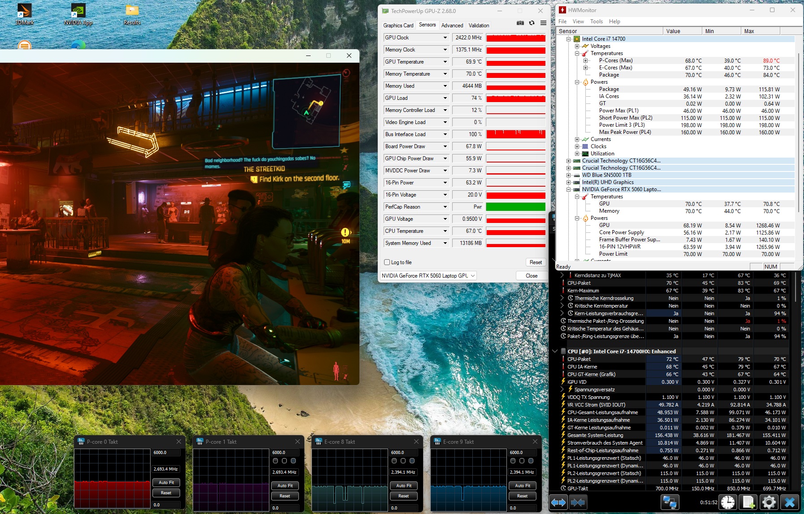The image size is (804, 514).
Task: Click the HWiNFO expand columns arrows icon
Action: (558, 502)
